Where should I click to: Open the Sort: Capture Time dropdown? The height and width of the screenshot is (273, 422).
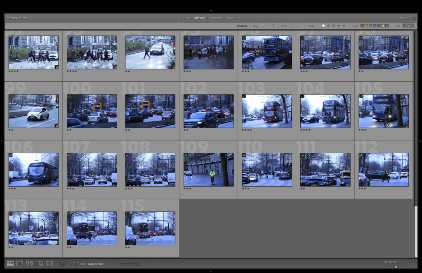pyautogui.click(x=96, y=264)
